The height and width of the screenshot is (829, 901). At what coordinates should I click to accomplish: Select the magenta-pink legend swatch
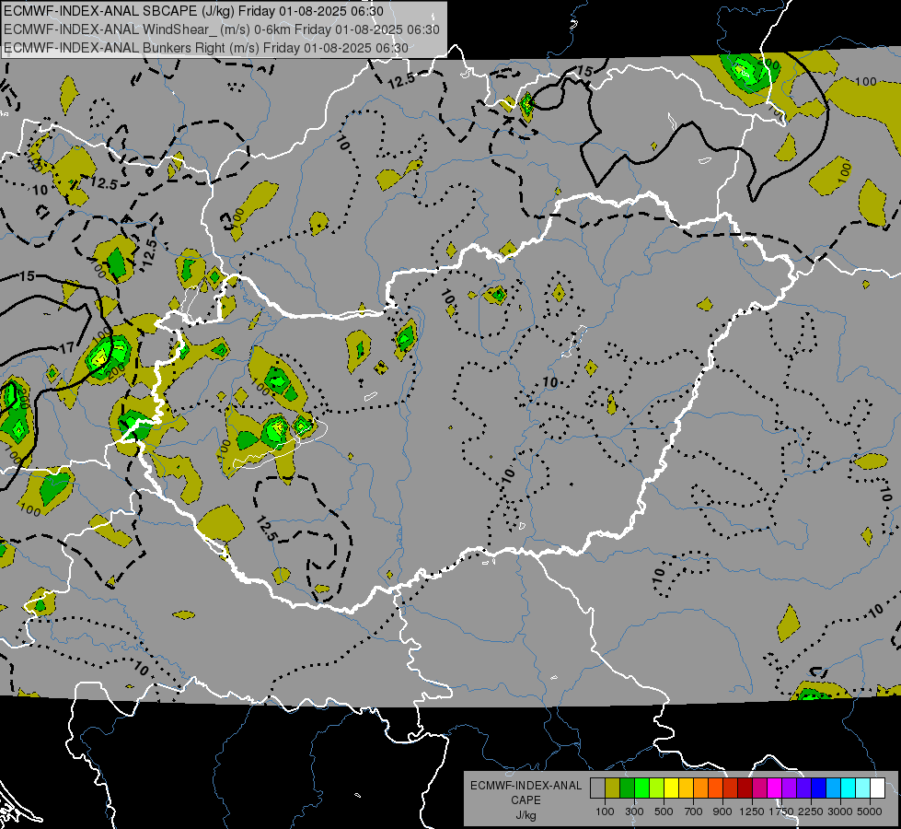tap(759, 788)
